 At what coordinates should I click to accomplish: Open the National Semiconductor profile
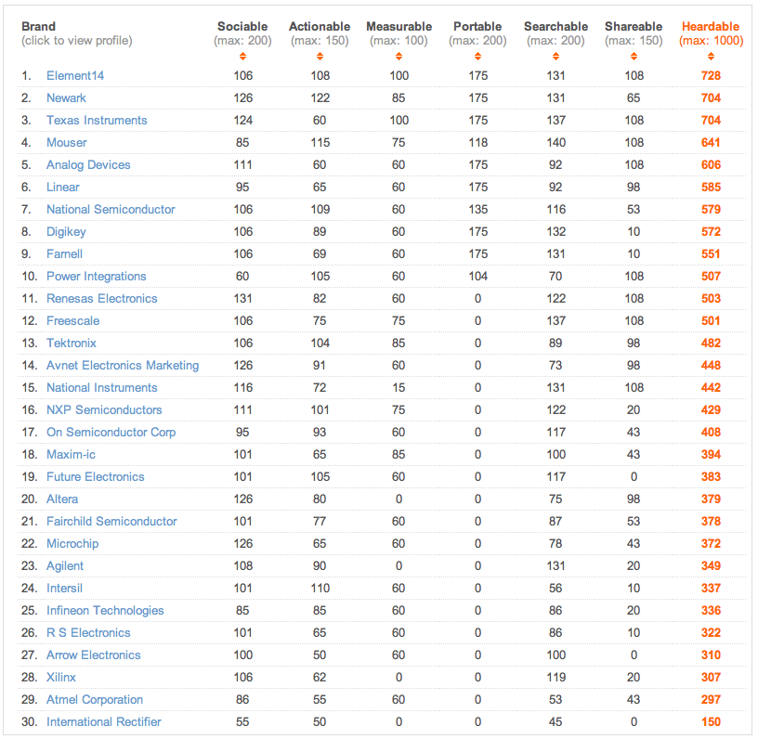pos(111,209)
